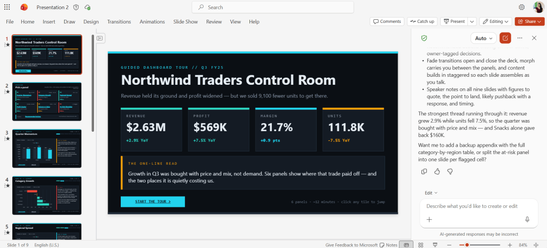The image size is (547, 248).
Task: Open the user profile avatar
Action: coord(538,7)
